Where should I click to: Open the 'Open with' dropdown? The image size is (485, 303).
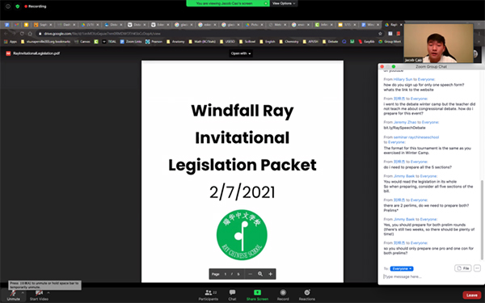241,53
